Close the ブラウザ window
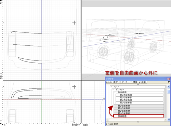The height and width of the screenshot is (126, 171). tap(169, 79)
